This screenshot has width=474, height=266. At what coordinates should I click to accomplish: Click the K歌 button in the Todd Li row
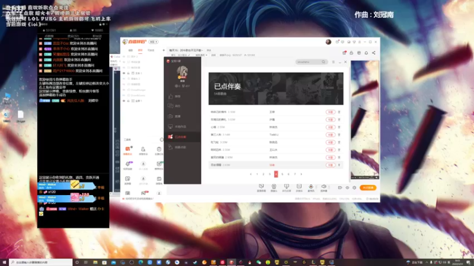point(330,135)
